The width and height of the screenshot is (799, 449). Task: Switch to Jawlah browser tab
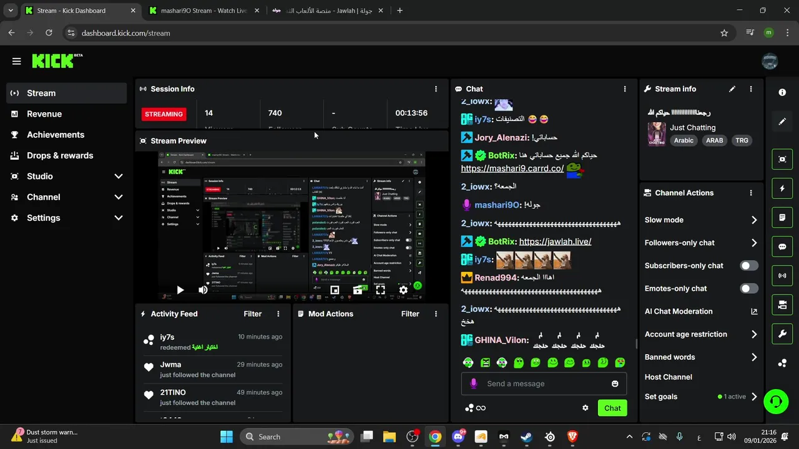tap(327, 11)
